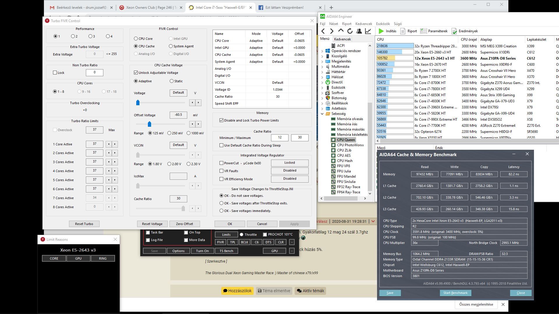Click OK in Turbo FIVR Control
Viewport: 559px width, 314px height.
pyautogui.click(x=230, y=224)
